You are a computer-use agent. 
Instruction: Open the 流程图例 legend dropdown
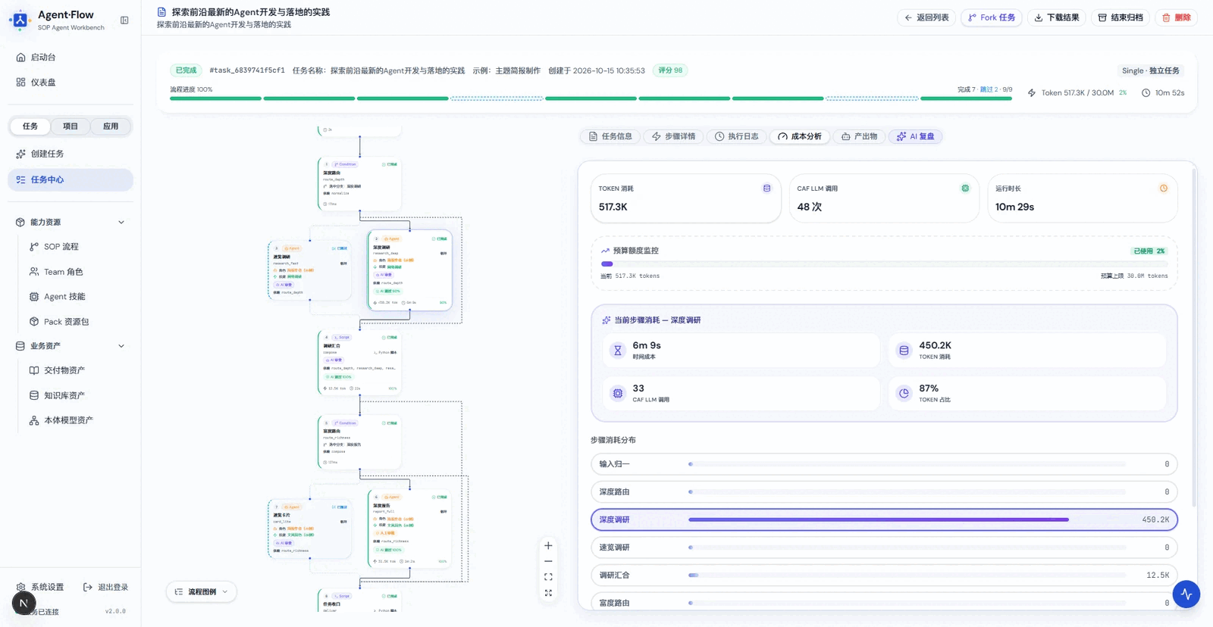(x=201, y=591)
